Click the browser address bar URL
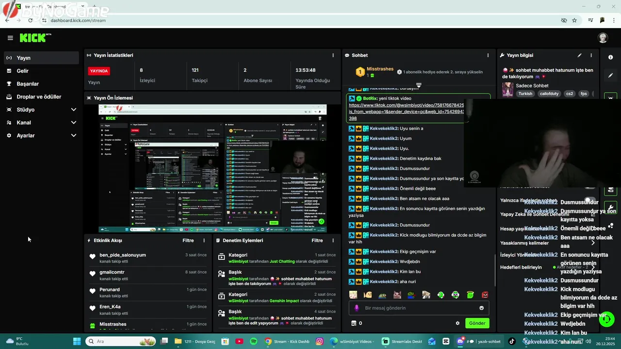621x349 pixels. click(78, 20)
